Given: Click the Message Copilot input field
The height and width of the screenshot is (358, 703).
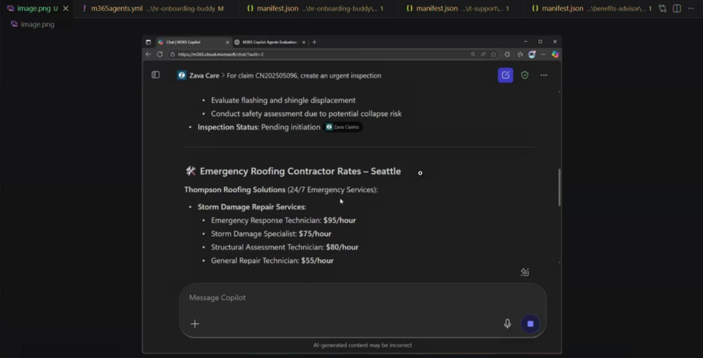Looking at the screenshot, I should click(x=343, y=298).
